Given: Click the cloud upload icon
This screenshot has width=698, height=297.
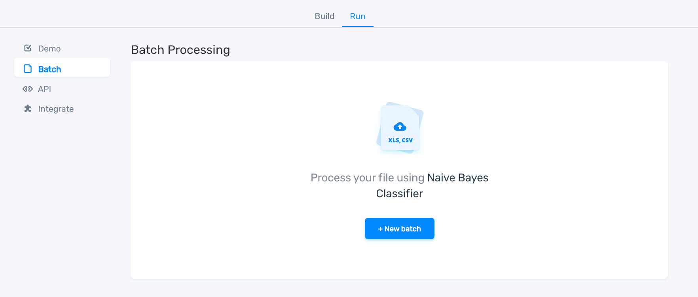Looking at the screenshot, I should click(x=400, y=127).
